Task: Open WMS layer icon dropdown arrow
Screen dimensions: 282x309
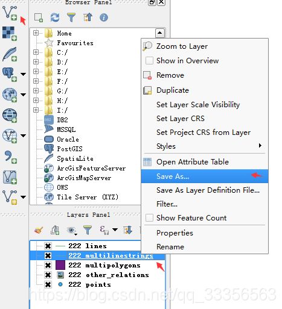Action: pos(24,95)
